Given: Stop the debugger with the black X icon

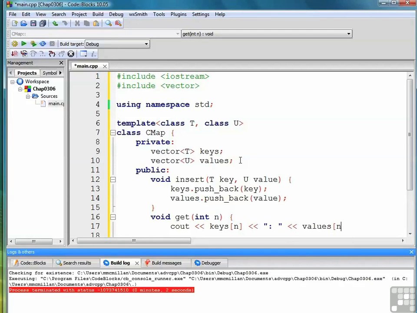Looking at the screenshot, I should coord(71,54).
